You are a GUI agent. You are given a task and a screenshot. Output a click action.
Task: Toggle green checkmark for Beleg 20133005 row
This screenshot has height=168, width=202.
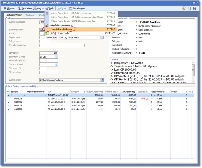pyautogui.click(x=8, y=109)
